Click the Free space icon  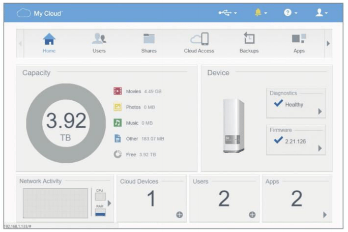pos(118,154)
